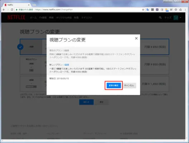
Task: Open オリジナル作品 in the Netflix navigation
Action: pos(64,18)
